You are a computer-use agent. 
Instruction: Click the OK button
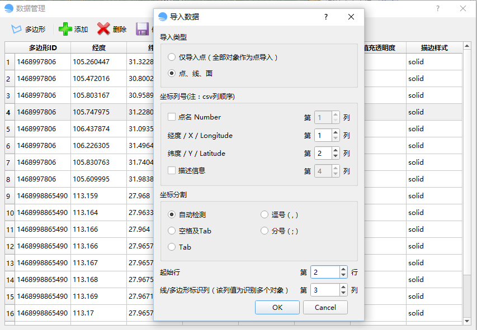(x=277, y=308)
